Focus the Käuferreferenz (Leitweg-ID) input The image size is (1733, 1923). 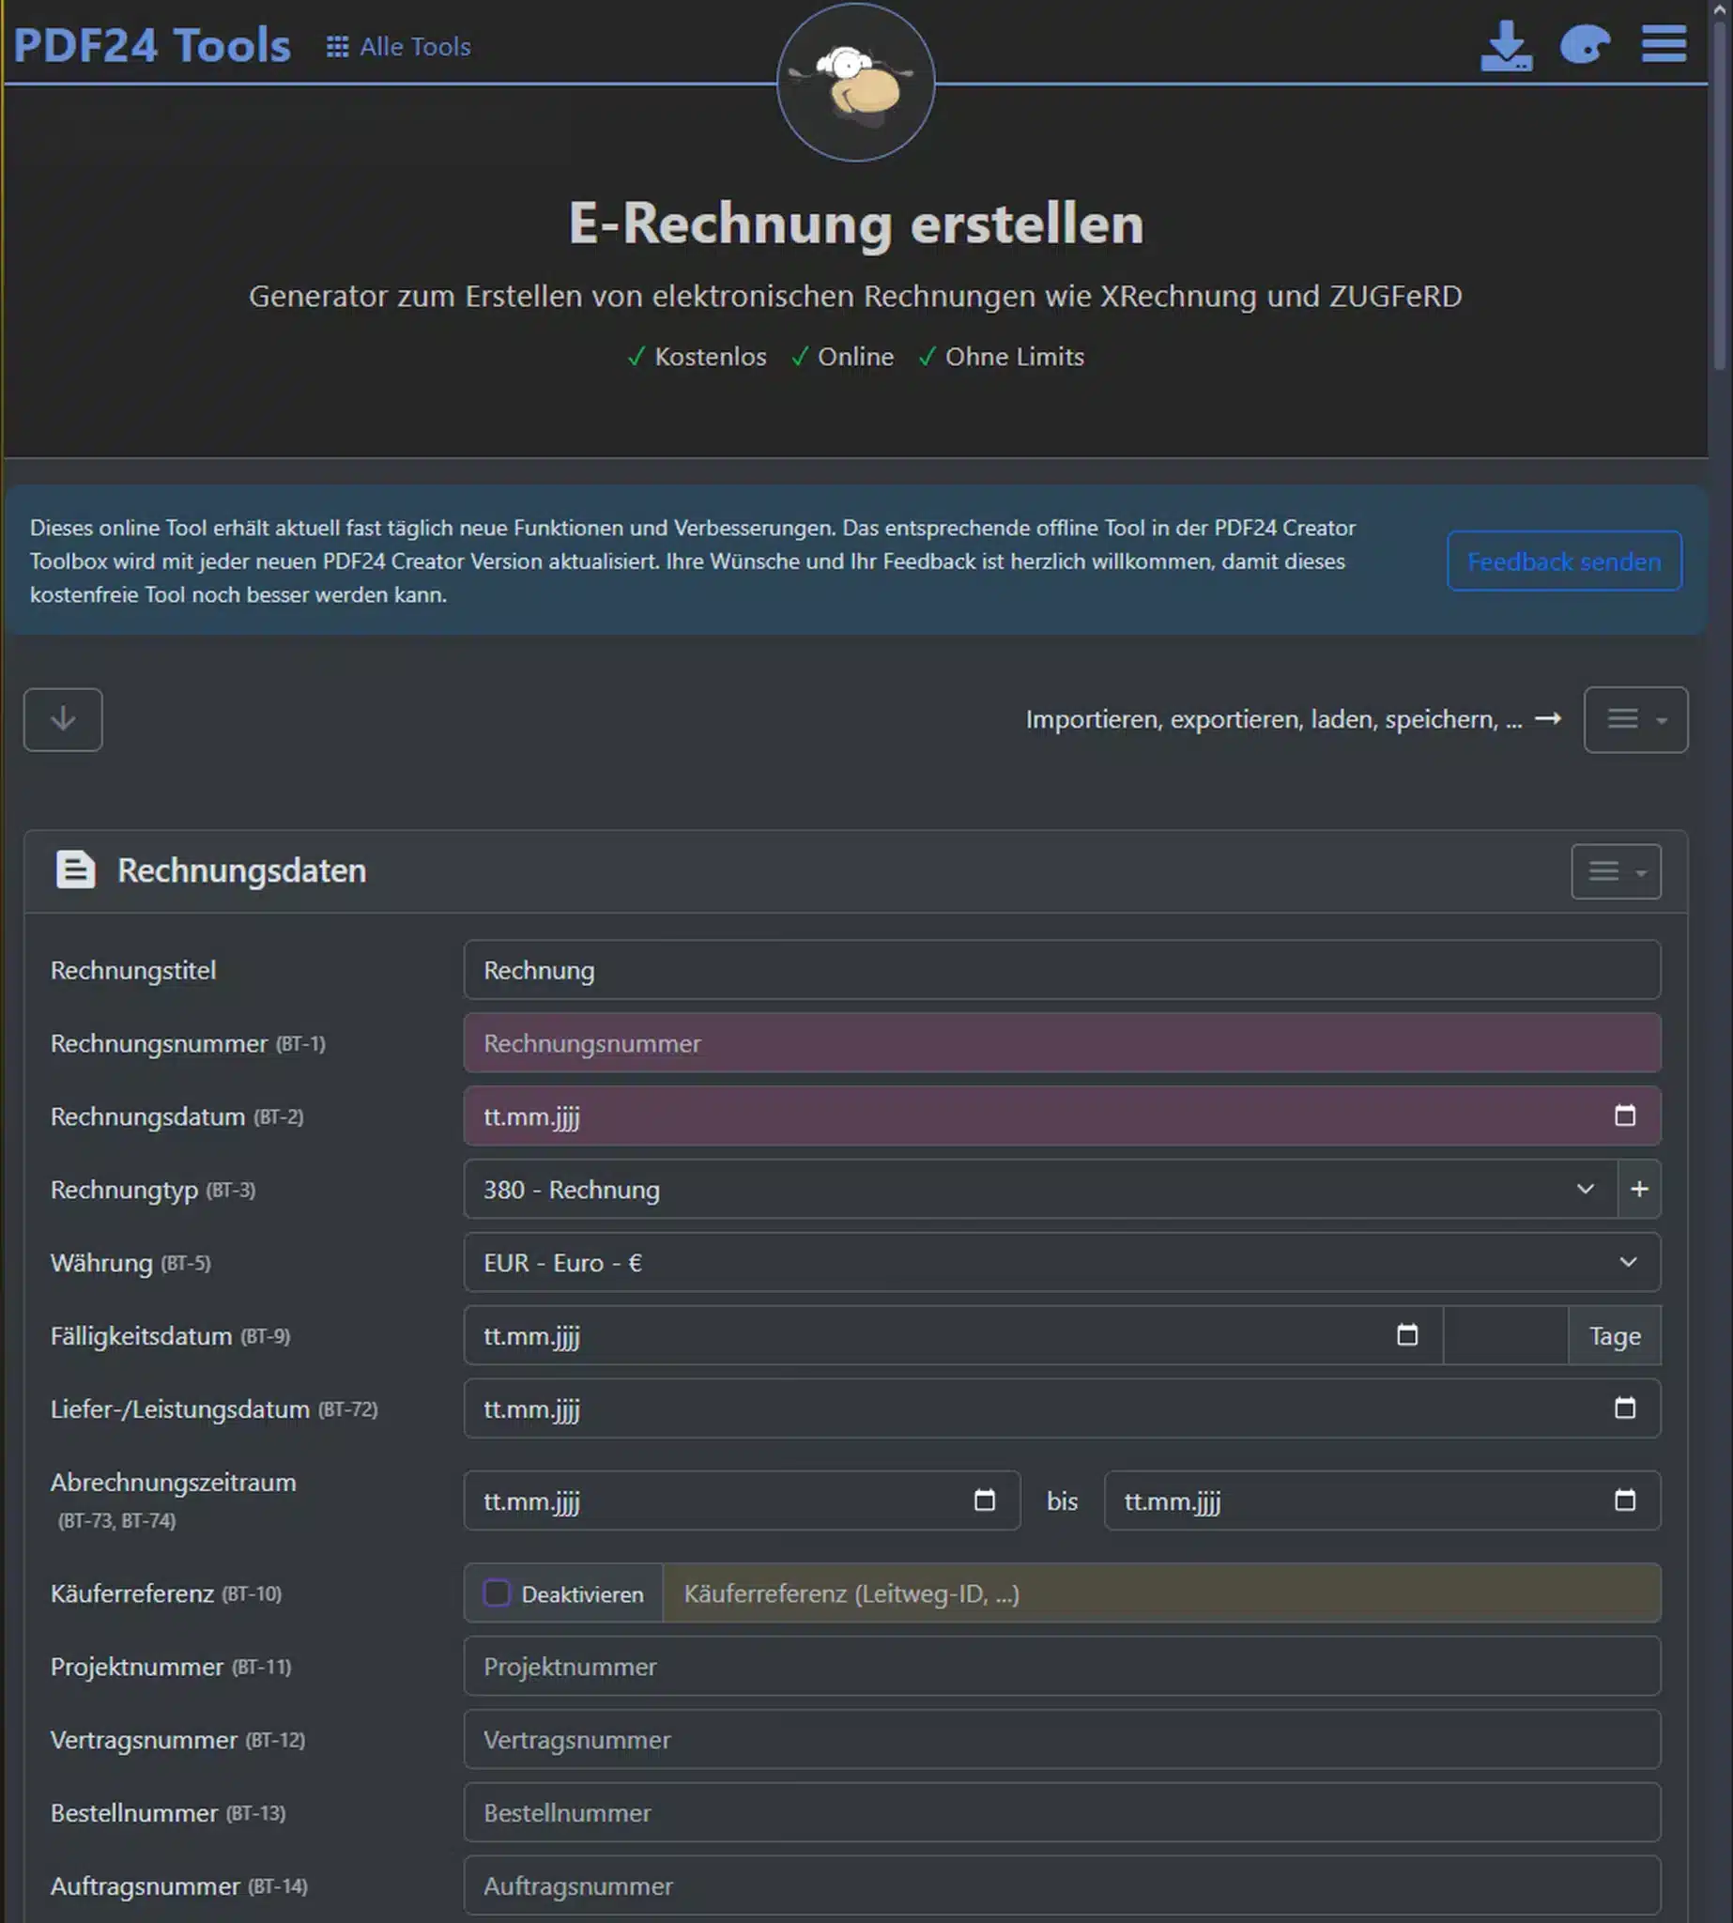pos(1161,1592)
